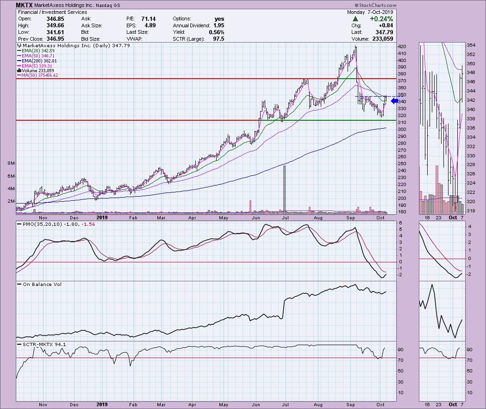Click the 'EMA(50) 348.71' legend entry

(x=36, y=56)
